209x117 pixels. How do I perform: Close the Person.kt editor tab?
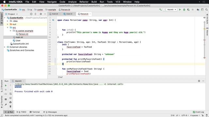[90, 14]
